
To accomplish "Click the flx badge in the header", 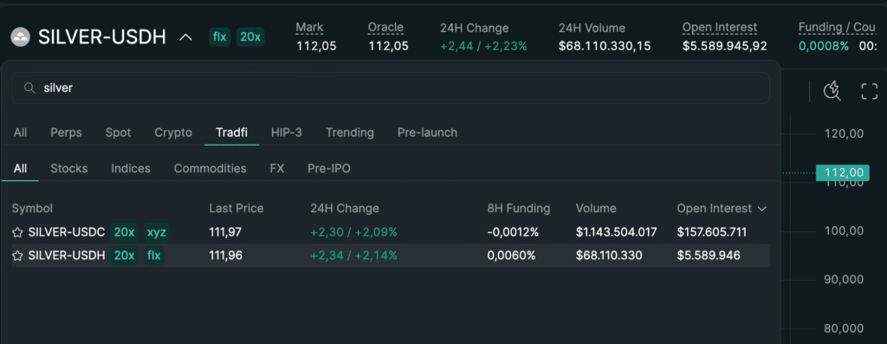I will (219, 37).
